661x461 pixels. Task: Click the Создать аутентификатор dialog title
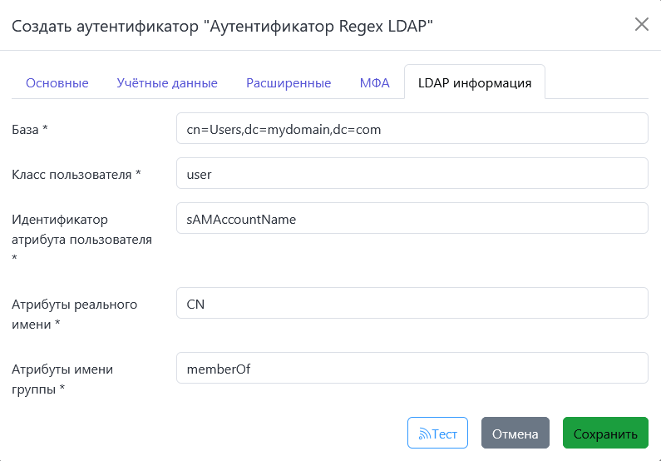222,26
